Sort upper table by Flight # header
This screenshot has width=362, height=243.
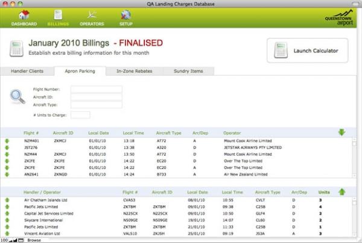tap(31, 133)
